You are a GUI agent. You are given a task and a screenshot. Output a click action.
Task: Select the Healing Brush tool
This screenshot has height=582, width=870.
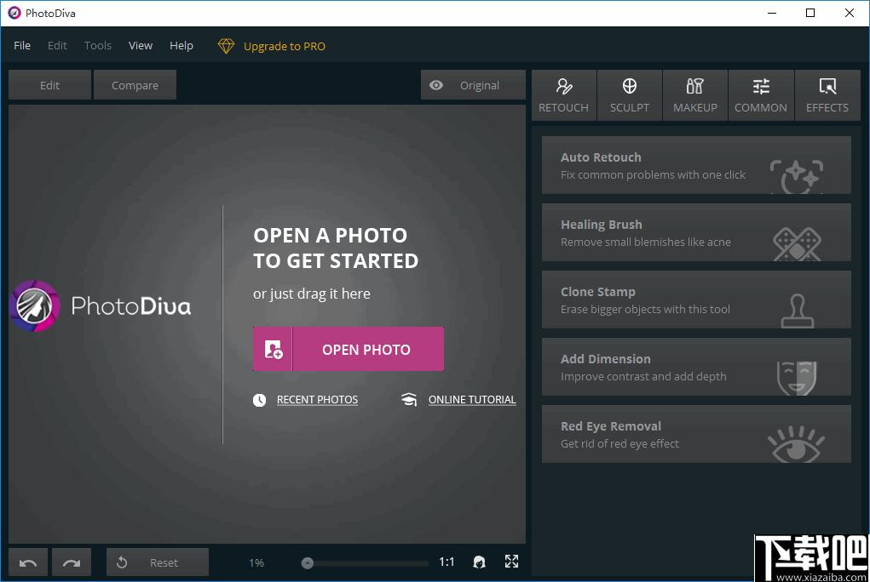pos(696,232)
